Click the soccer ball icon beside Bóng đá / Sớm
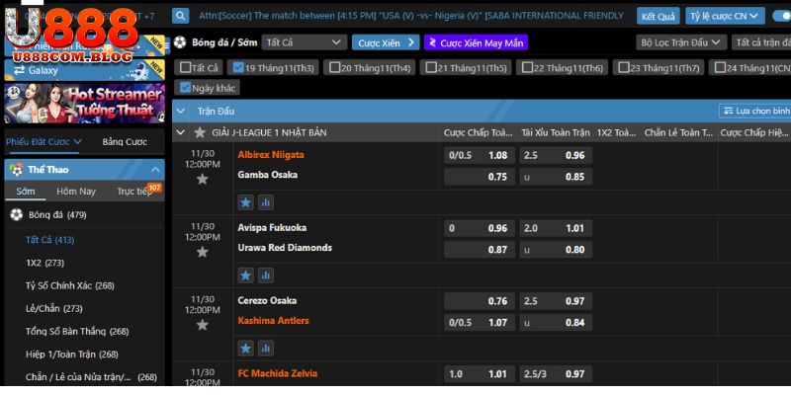Image resolution: width=791 pixels, height=395 pixels. pos(180,42)
